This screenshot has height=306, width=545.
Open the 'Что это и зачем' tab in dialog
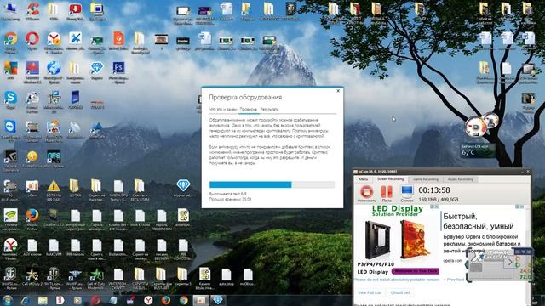tap(223, 109)
